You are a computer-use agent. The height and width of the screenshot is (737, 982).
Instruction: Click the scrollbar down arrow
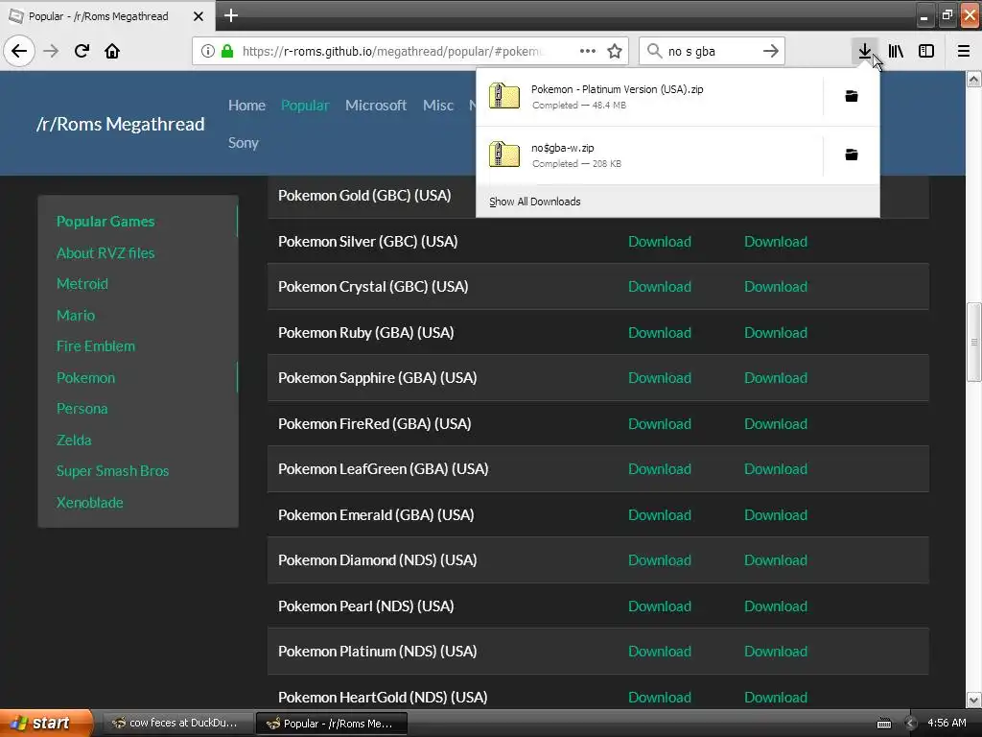(974, 700)
